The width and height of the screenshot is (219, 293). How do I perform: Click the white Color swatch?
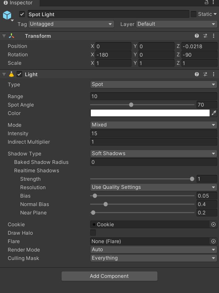pyautogui.click(x=150, y=113)
